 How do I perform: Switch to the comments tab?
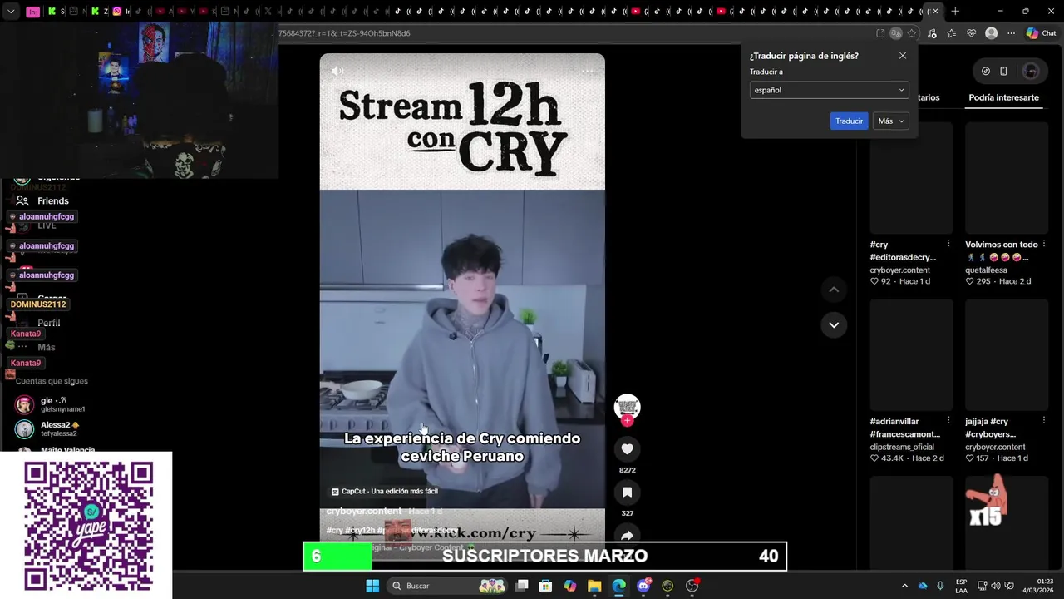pos(928,97)
